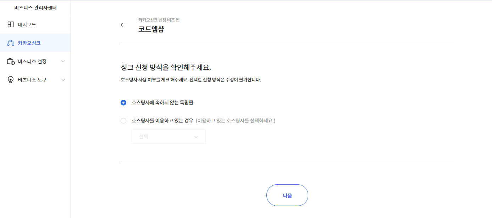
Task: Click 이용하고 있는 호스팅사를 선택하세요 hint
Action: click(x=236, y=121)
